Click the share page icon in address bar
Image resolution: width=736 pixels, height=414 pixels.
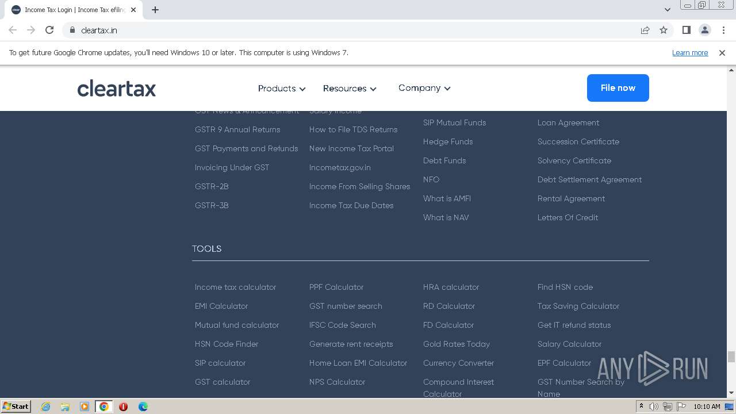coord(645,30)
